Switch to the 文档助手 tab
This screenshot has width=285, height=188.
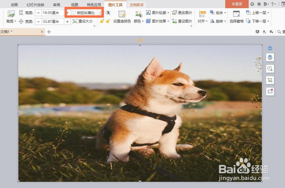tap(137, 5)
